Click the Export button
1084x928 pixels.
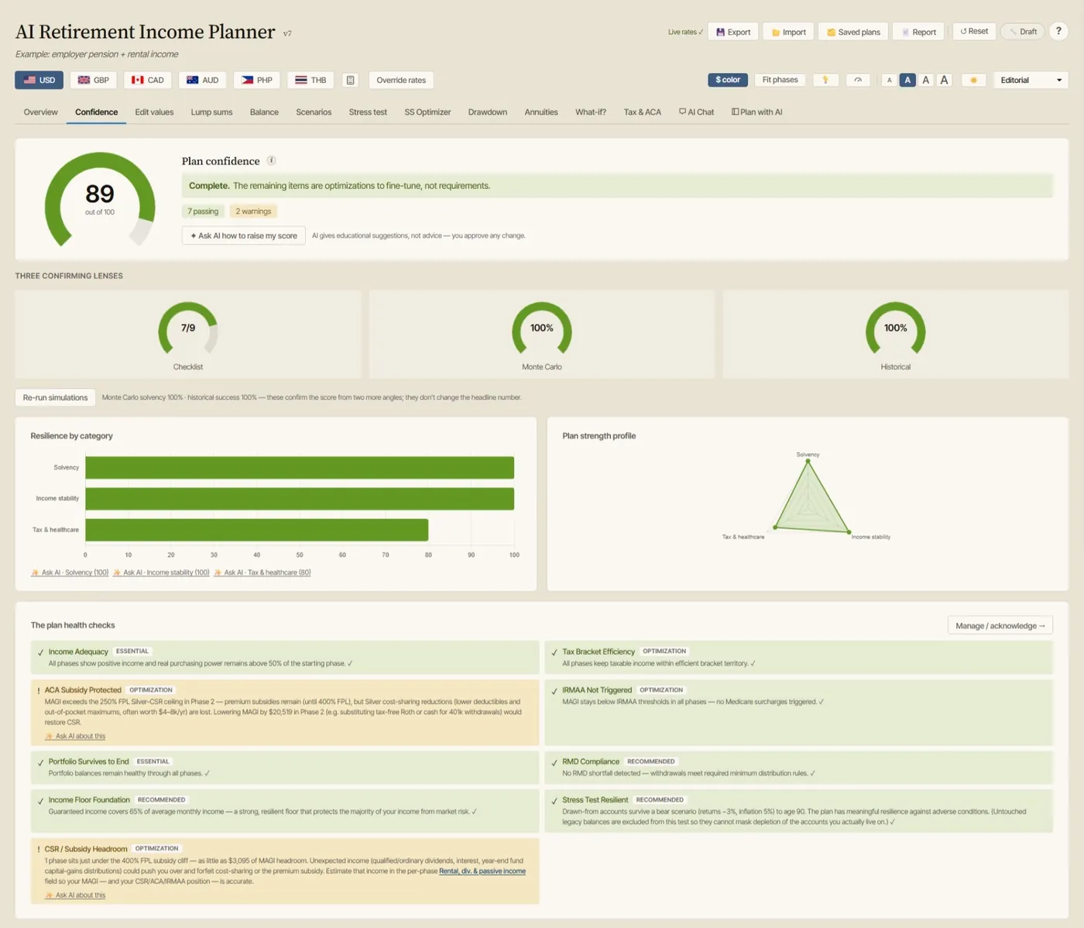point(733,32)
